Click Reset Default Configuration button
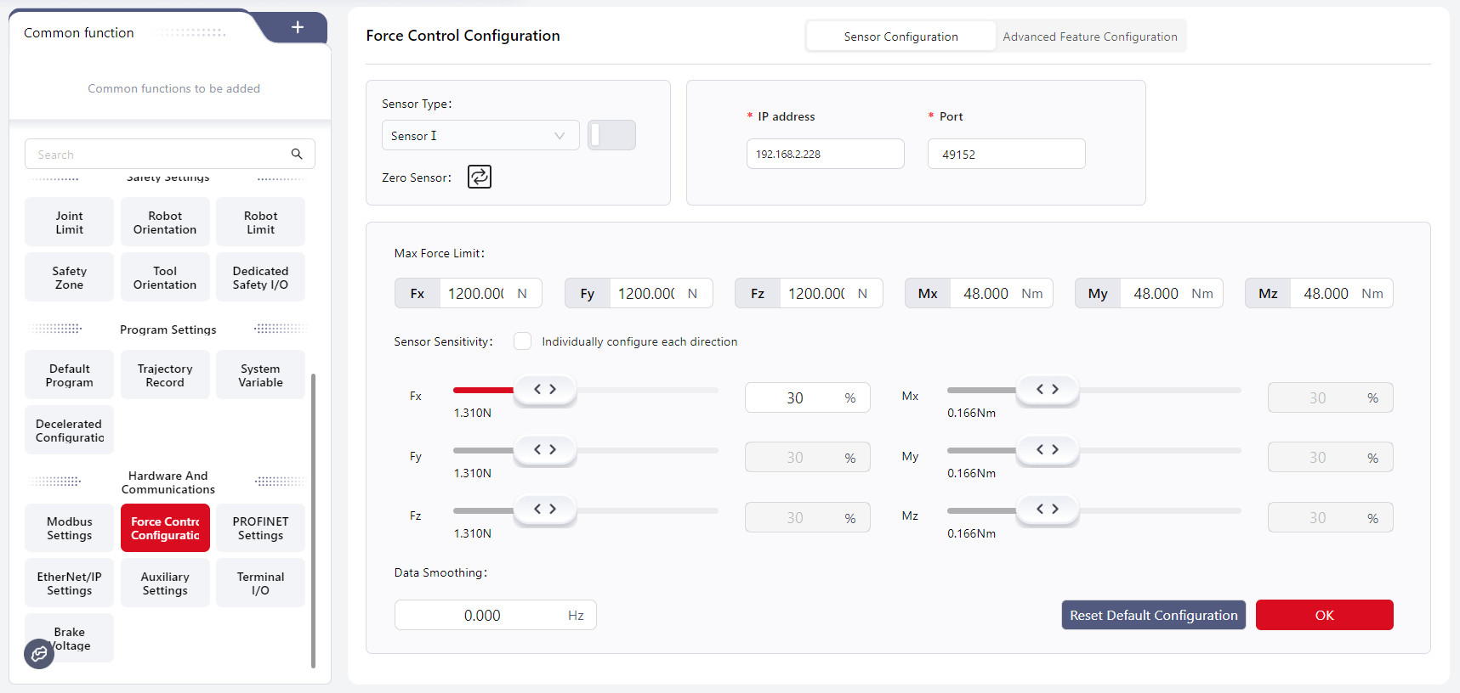The image size is (1460, 693). coord(1153,615)
